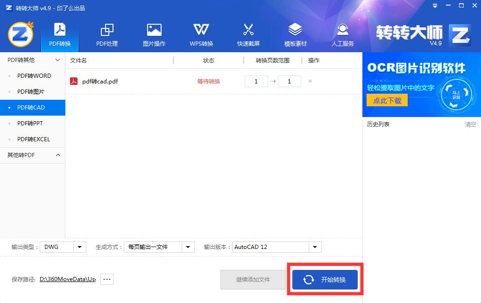Open the 模板素材 section
This screenshot has width=481, height=303.
(296, 35)
